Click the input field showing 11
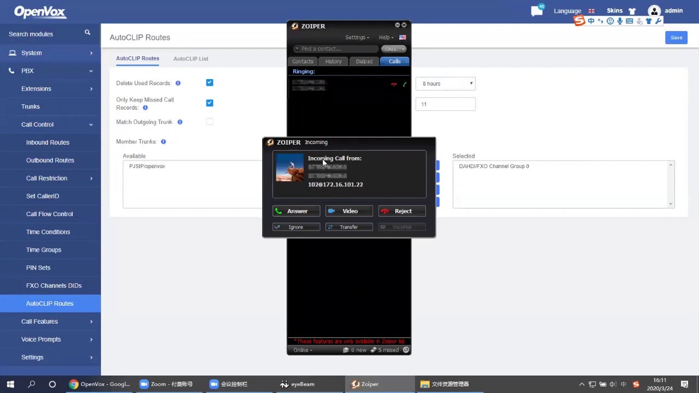 (x=446, y=104)
